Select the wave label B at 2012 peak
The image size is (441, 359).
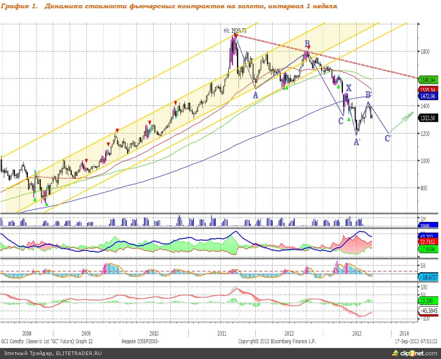[308, 43]
